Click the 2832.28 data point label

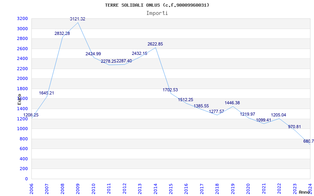click(x=62, y=33)
